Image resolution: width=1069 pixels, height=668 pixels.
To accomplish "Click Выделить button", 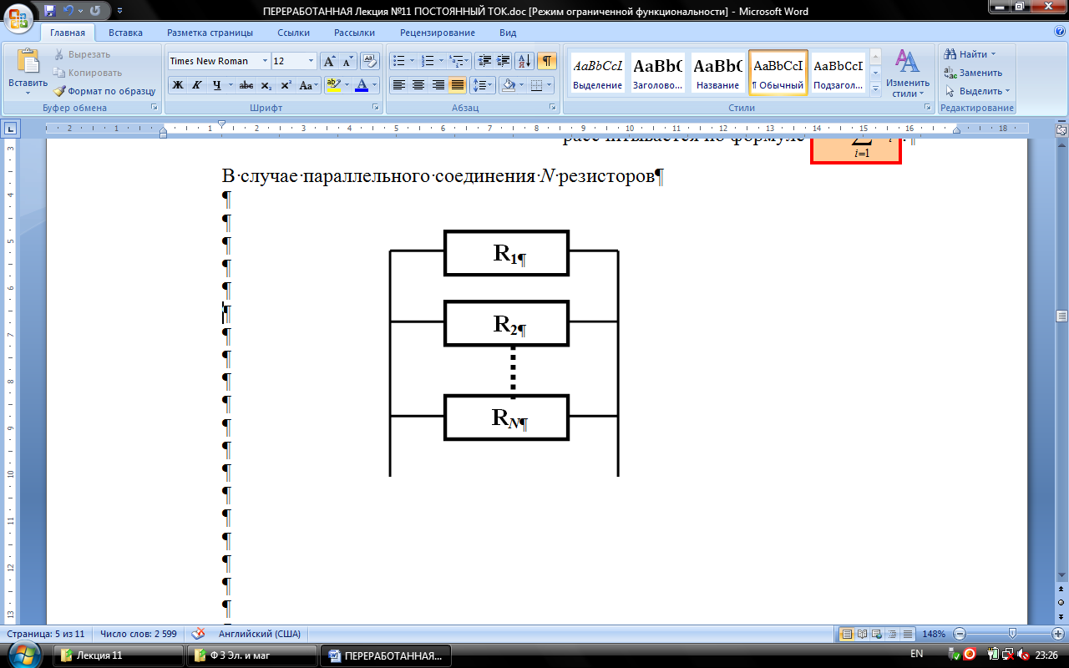I will 977,91.
